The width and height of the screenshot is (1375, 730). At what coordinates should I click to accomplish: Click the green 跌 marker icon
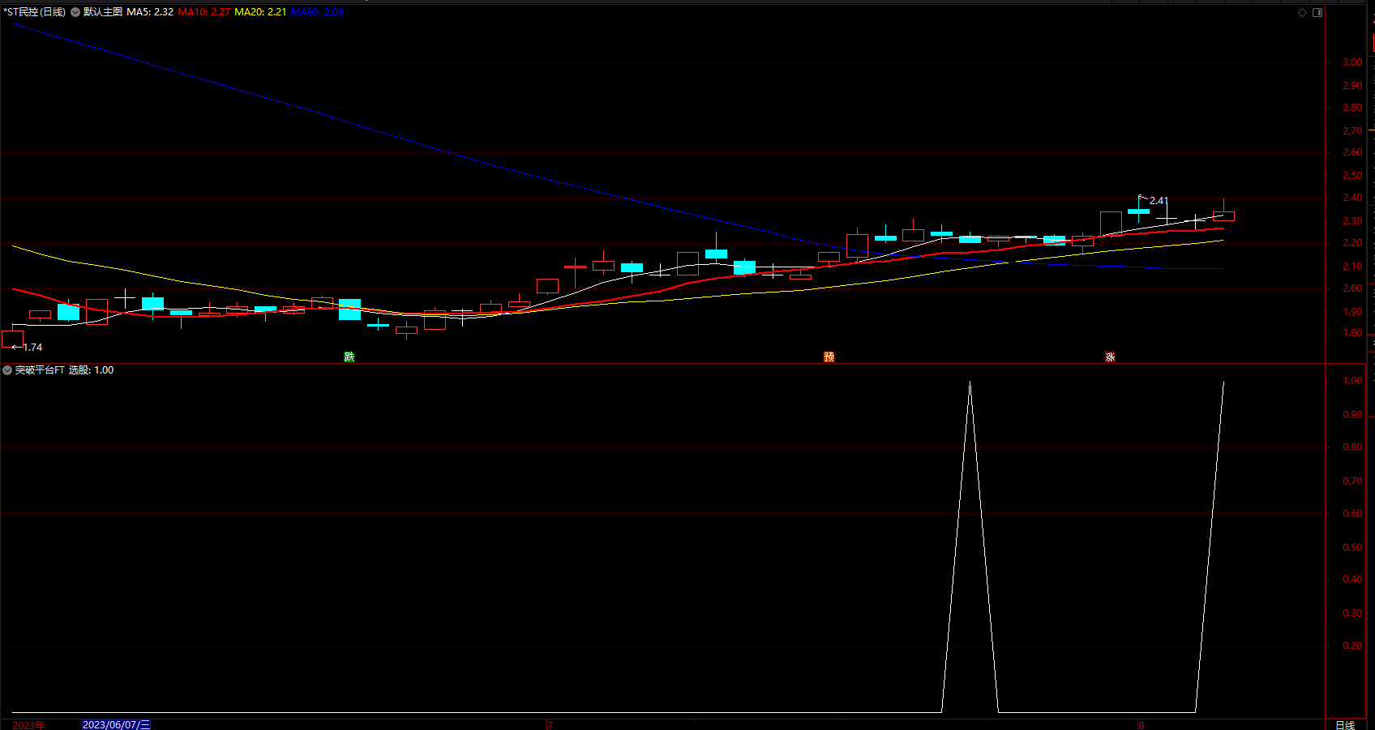pyautogui.click(x=349, y=357)
